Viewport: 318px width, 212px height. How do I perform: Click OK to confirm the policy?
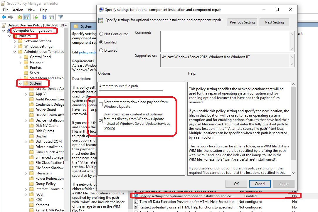(x=236, y=184)
